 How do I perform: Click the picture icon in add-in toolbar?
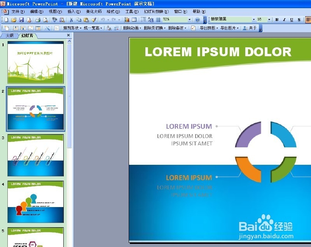point(31,28)
